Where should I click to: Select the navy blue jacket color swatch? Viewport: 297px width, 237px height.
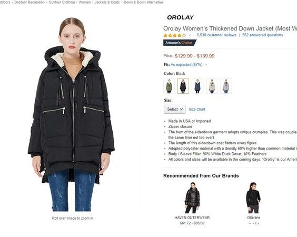[197, 86]
